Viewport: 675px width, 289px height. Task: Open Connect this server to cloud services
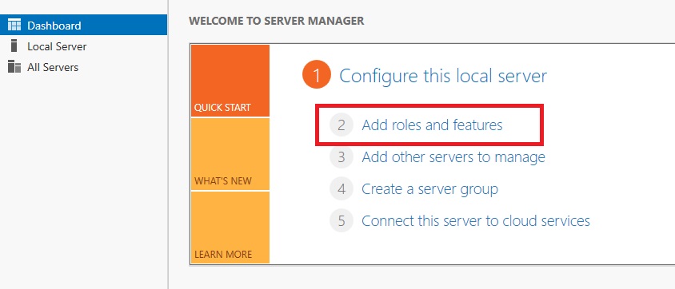click(476, 220)
